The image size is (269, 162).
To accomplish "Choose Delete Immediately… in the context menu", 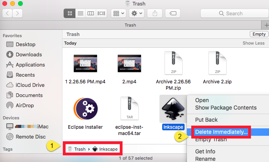I will pos(221,132).
